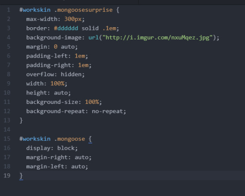245x196 pixels.
Task: Click '#workskin' on line 15
Action: click(x=35, y=139)
